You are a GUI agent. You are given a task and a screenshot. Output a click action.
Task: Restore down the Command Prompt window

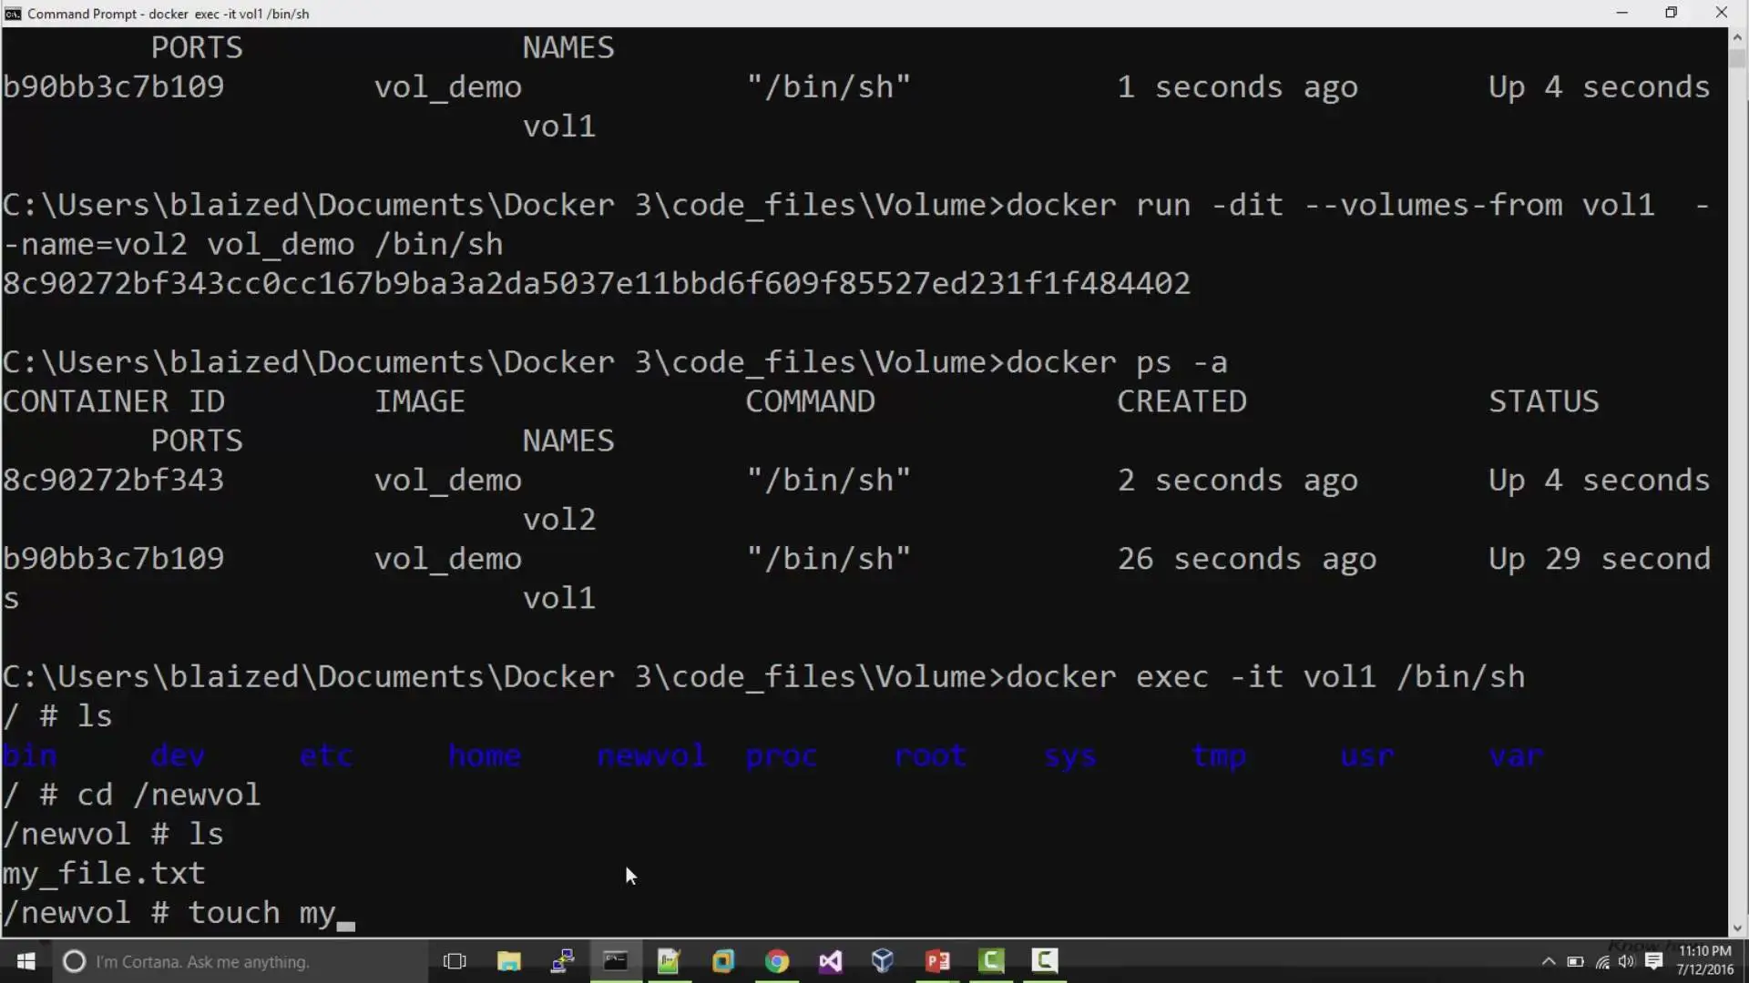click(1672, 13)
